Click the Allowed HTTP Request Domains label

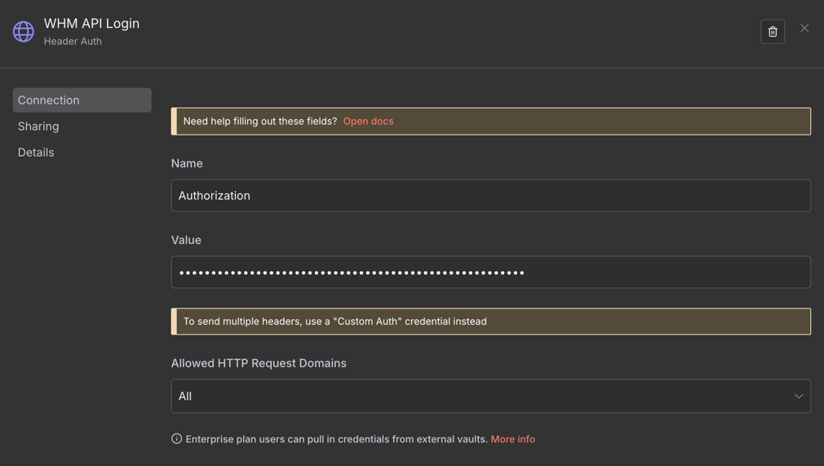click(259, 363)
